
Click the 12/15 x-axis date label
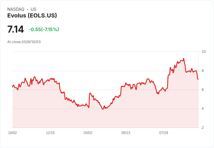[50, 133]
